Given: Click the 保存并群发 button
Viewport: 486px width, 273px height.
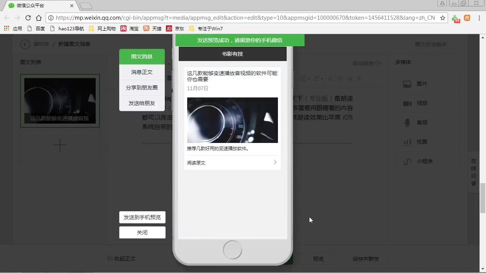Looking at the screenshot, I should [x=366, y=259].
